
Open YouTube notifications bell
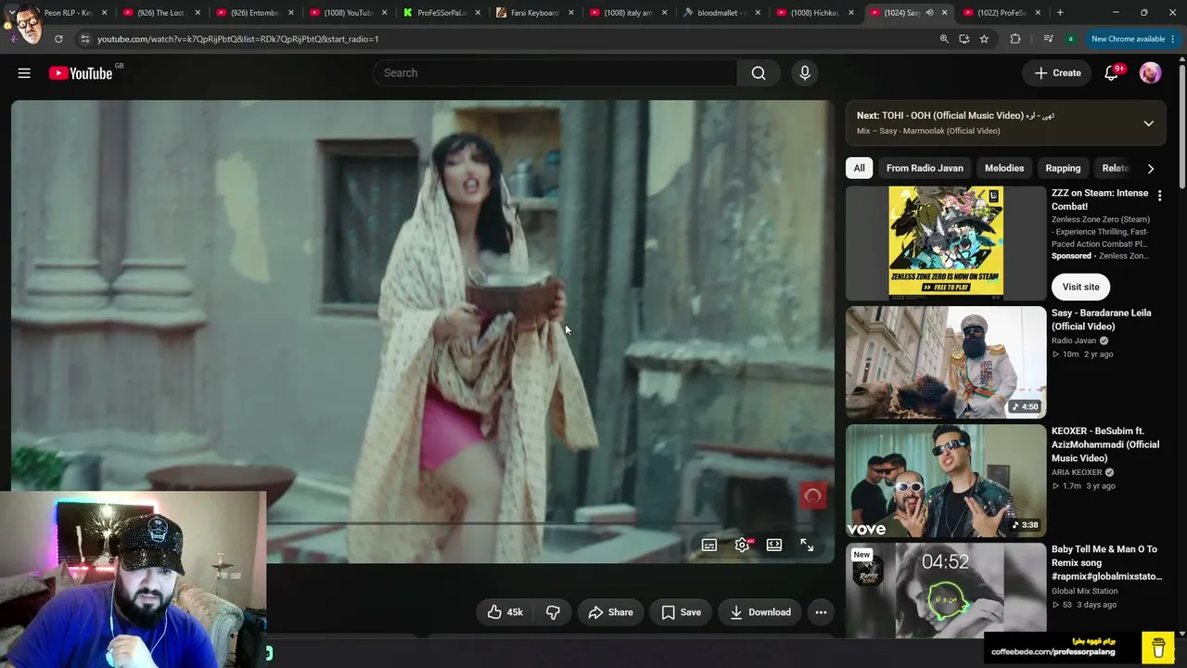tap(1111, 73)
